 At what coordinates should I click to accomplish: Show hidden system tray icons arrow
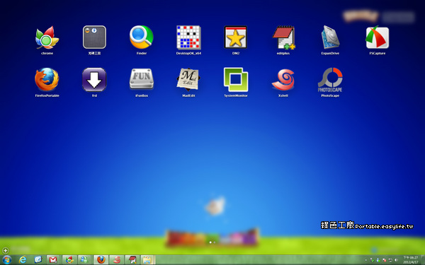366,260
